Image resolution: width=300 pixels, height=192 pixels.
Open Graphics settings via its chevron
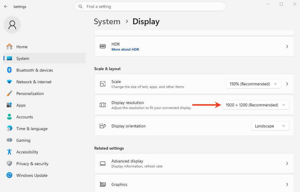[287, 184]
